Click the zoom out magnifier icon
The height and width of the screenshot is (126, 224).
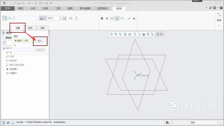pyautogui.click(x=120, y=34)
